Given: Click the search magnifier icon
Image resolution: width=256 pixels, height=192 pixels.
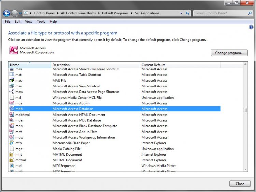Looking at the screenshot, I should click(x=250, y=13).
